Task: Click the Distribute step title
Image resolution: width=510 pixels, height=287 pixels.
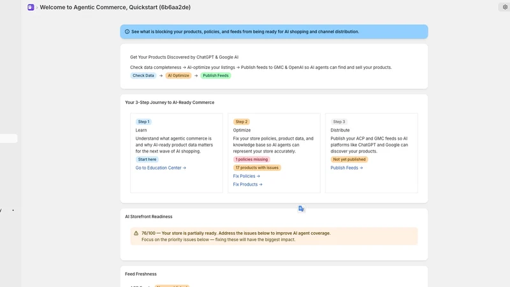Action: pos(340,130)
